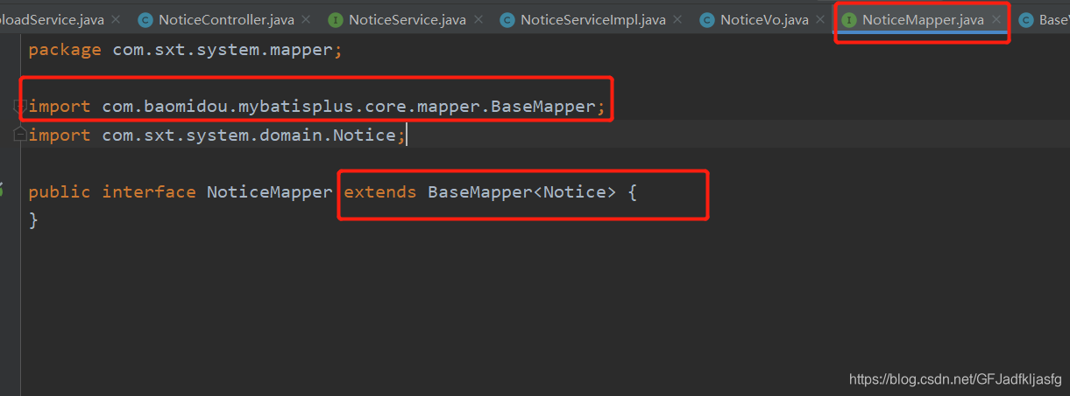Click BaseMapper<Notice> type in declaration

[522, 191]
